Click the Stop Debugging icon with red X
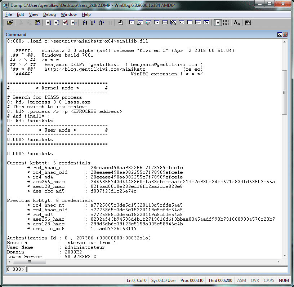This screenshot has height=287, width=294. 65,22
